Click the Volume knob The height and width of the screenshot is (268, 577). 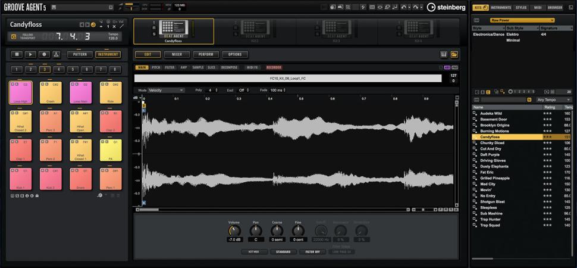coord(234,230)
